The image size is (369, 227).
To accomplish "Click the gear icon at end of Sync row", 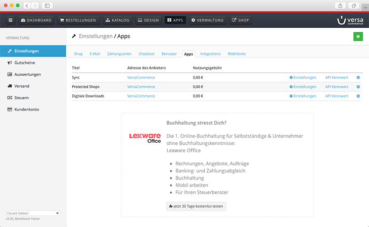I will tap(358, 78).
